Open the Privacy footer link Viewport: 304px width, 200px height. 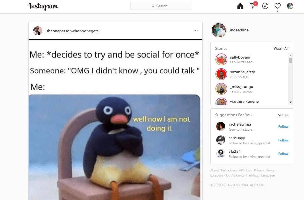(x=259, y=170)
